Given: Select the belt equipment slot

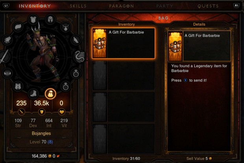Looking at the screenshot, I should click(x=7, y=73).
